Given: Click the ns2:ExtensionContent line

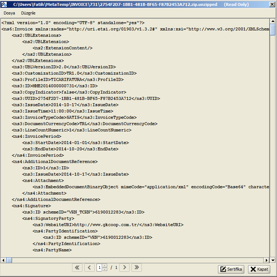Looking at the screenshot, I should point(62,48).
